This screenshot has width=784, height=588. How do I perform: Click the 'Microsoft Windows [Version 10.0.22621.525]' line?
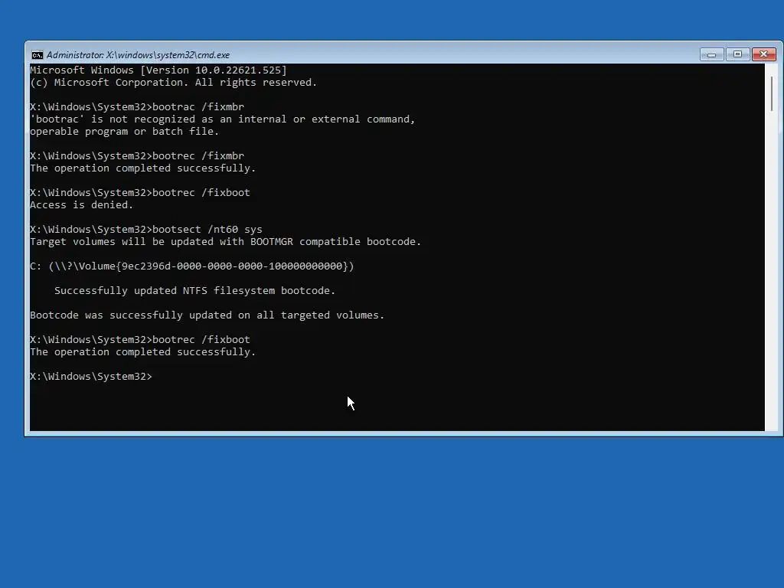(158, 70)
